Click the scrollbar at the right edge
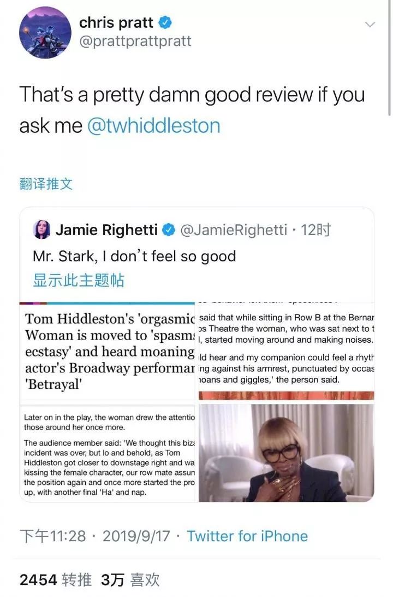Image resolution: width=393 pixels, height=597 pixels. coord(389,57)
